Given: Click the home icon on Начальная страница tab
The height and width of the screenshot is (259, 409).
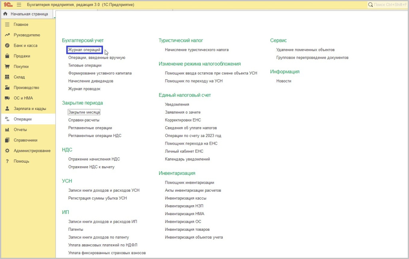Looking at the screenshot, I should [6, 14].
